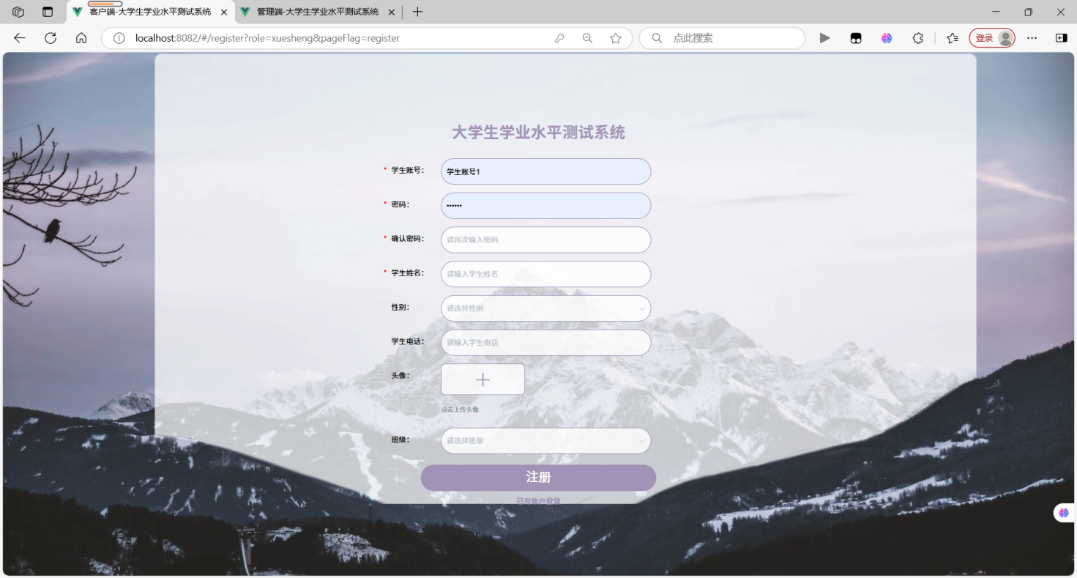Open saved passwords key icon
The width and height of the screenshot is (1077, 578).
[x=559, y=38]
